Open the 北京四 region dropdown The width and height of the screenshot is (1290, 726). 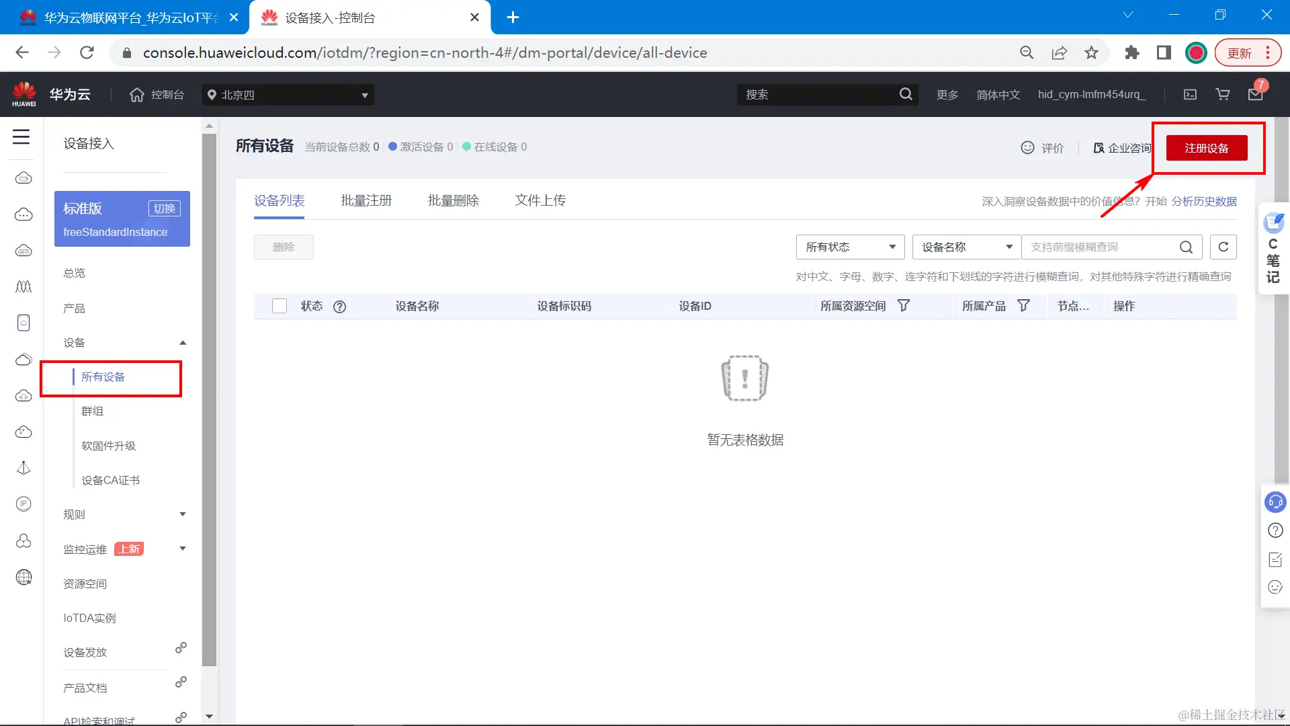point(288,95)
